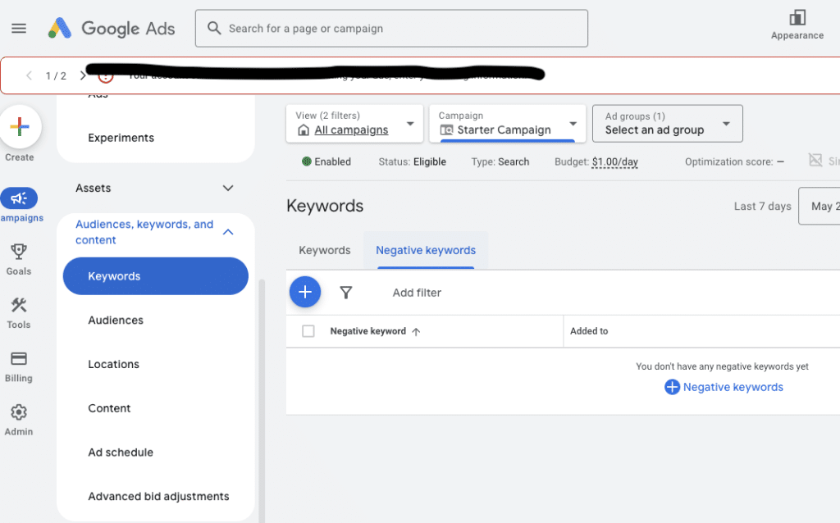
Task: Click the crossed-out image icon at right
Action: pos(815,160)
